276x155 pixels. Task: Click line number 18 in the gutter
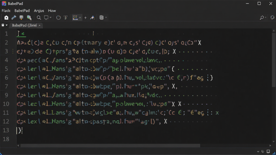coord(6,139)
